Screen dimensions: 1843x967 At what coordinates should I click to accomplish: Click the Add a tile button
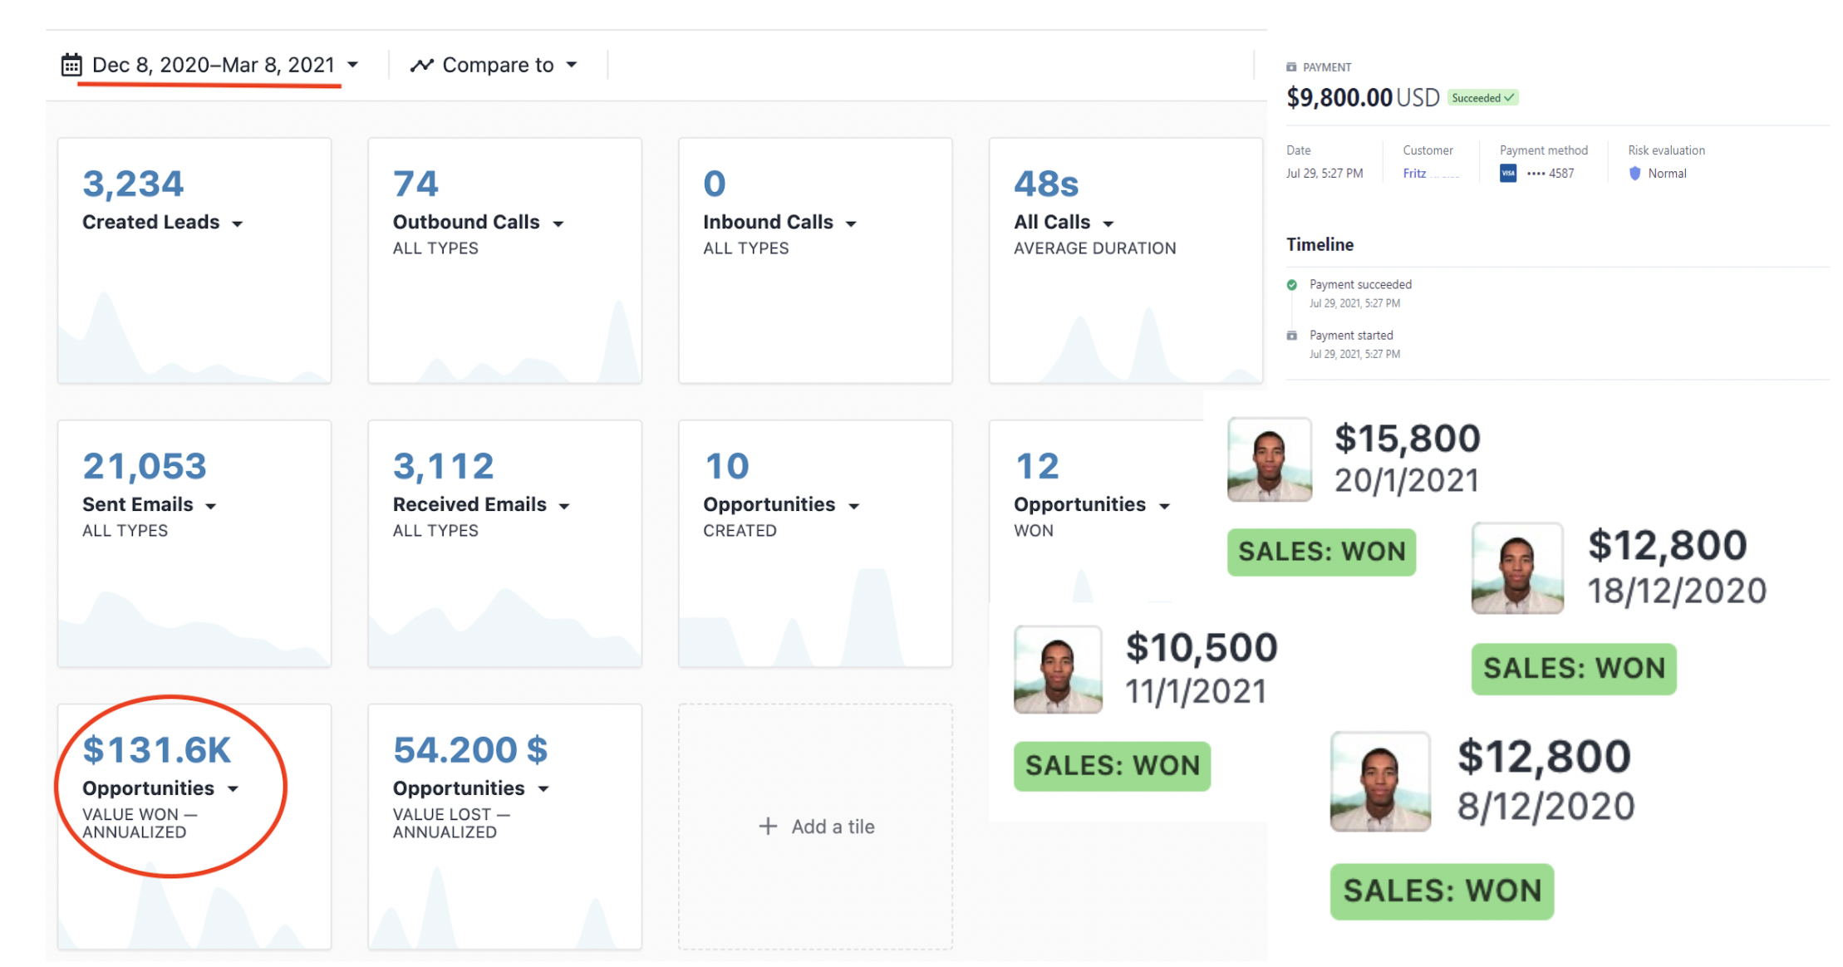point(815,826)
